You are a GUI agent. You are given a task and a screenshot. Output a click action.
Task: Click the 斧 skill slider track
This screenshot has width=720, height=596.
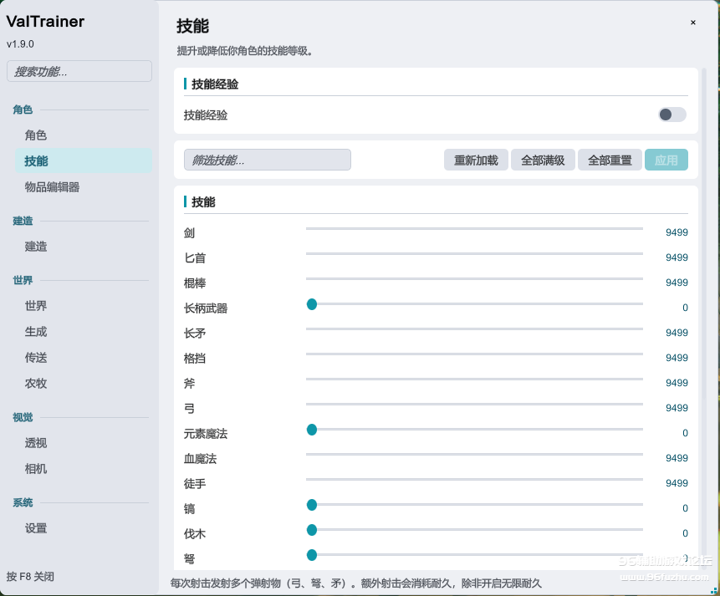click(474, 380)
